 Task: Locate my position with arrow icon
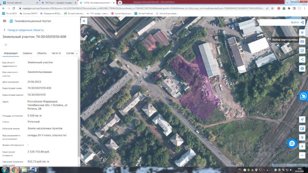(302, 119)
